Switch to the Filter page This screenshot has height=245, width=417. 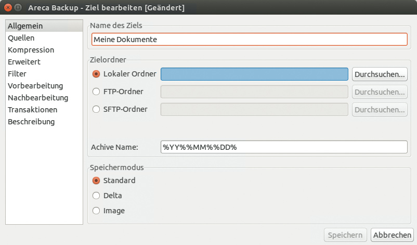[x=17, y=74]
